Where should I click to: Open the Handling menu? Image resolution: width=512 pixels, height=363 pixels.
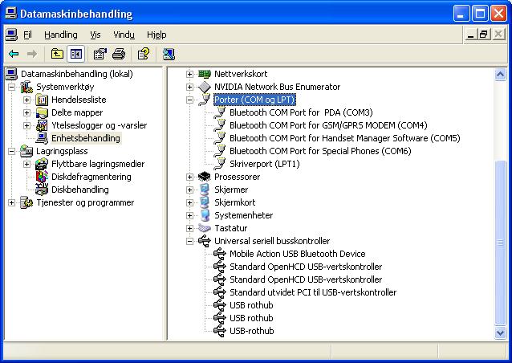tap(61, 35)
